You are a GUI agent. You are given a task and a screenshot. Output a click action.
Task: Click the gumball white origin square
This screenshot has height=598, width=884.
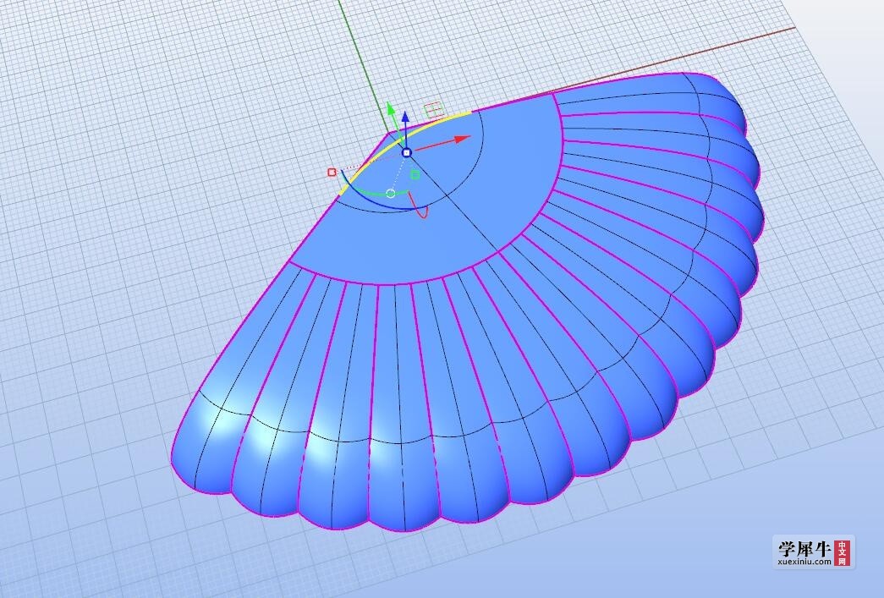pos(407,153)
